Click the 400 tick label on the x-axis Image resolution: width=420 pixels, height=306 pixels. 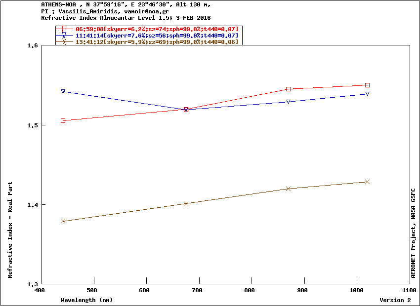point(39,290)
